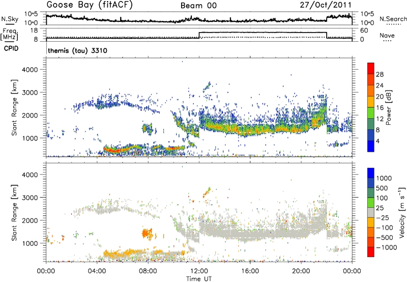Click orange velocity patch near 08:00 at 1400 km
This screenshot has height=282, width=407.
point(147,234)
